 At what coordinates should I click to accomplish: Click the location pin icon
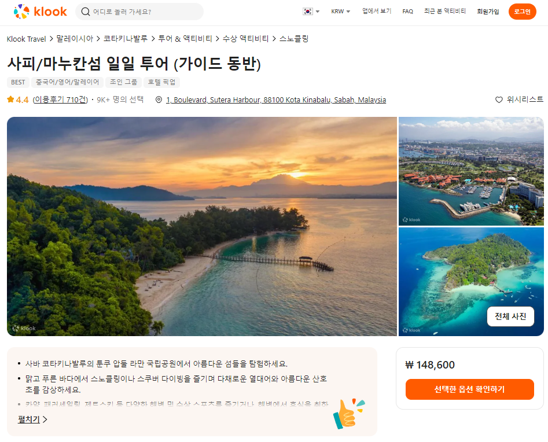159,100
